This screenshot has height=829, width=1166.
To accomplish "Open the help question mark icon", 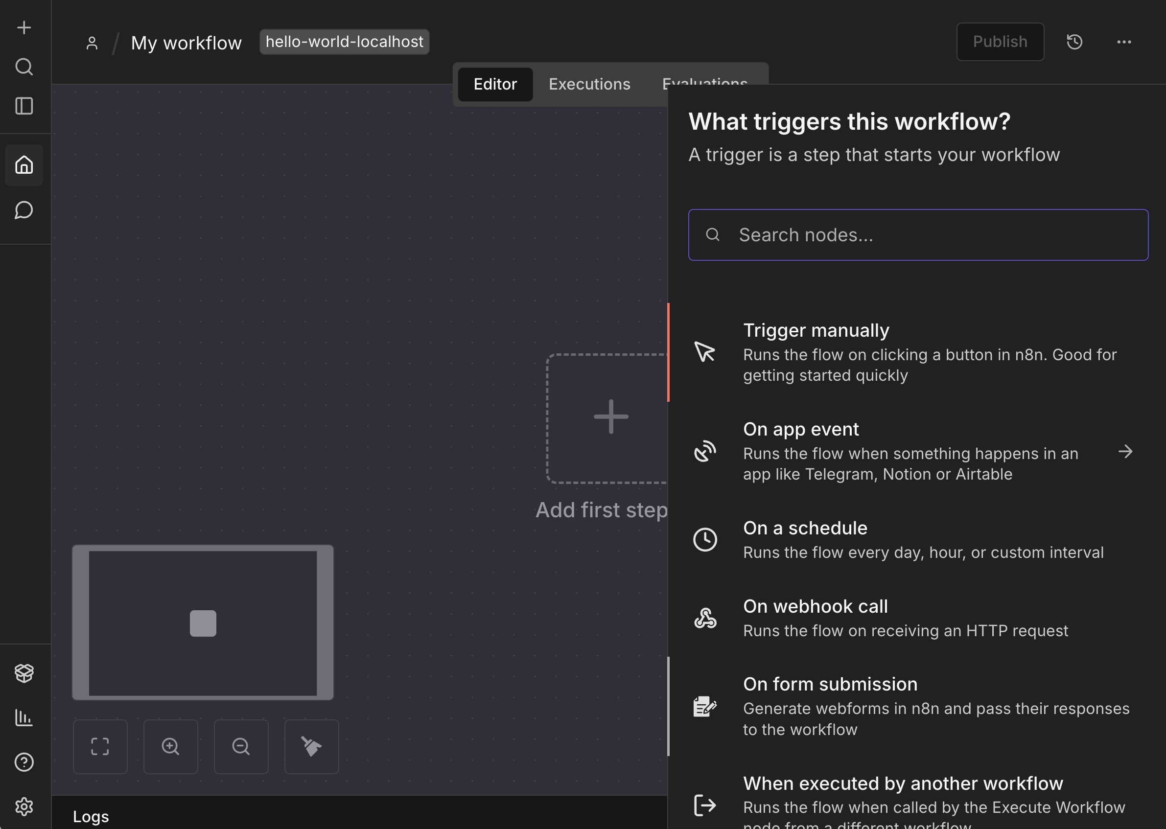I will tap(24, 762).
